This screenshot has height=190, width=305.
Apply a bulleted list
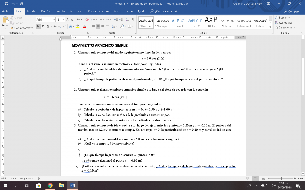[93, 20]
